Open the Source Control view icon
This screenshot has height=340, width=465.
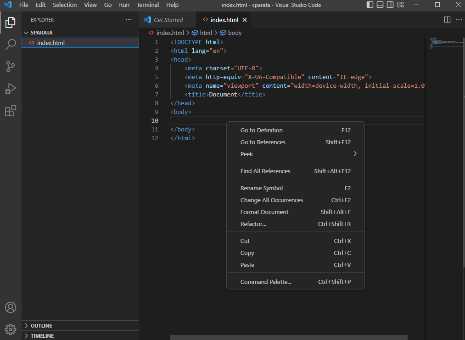pyautogui.click(x=11, y=67)
